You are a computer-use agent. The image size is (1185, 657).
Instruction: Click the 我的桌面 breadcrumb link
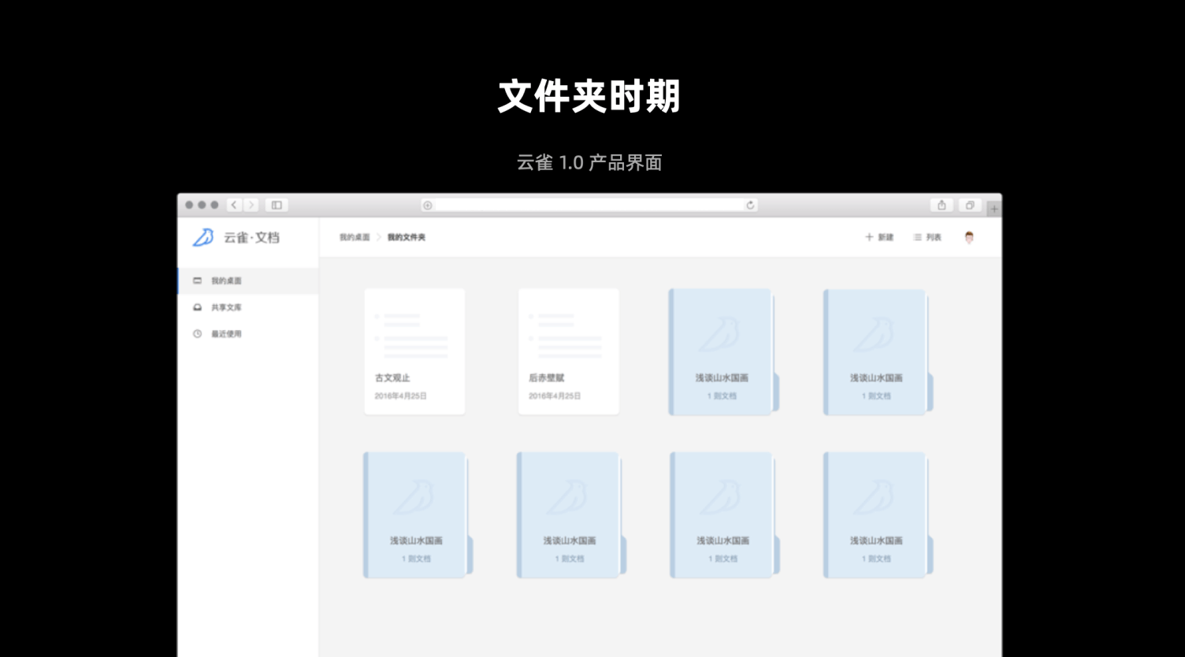click(355, 237)
